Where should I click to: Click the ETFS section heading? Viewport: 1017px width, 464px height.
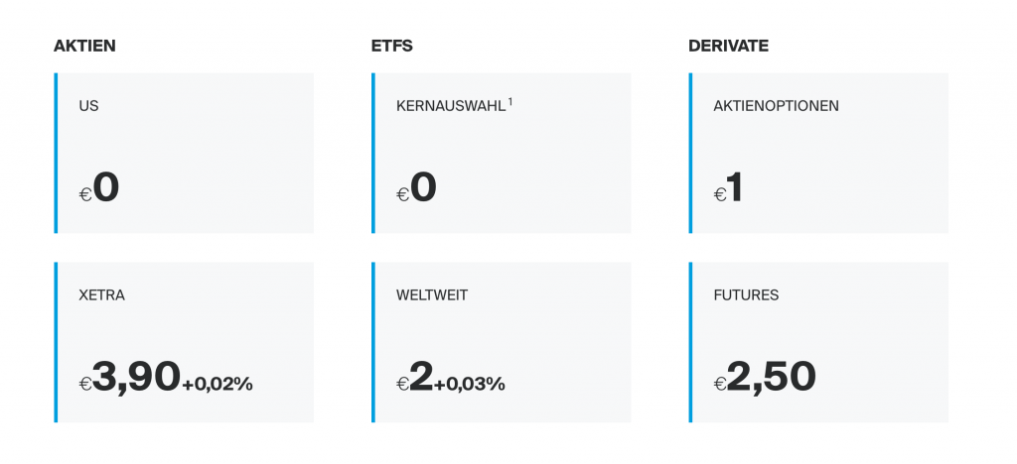391,46
